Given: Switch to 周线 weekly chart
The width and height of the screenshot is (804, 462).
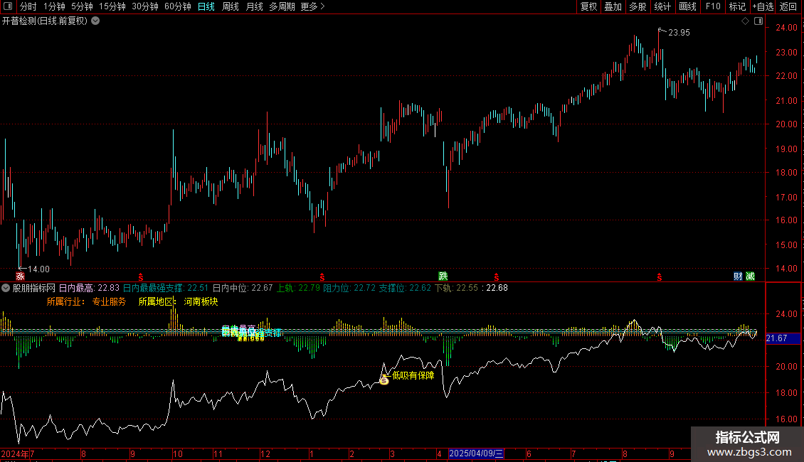Looking at the screenshot, I should (x=231, y=6).
